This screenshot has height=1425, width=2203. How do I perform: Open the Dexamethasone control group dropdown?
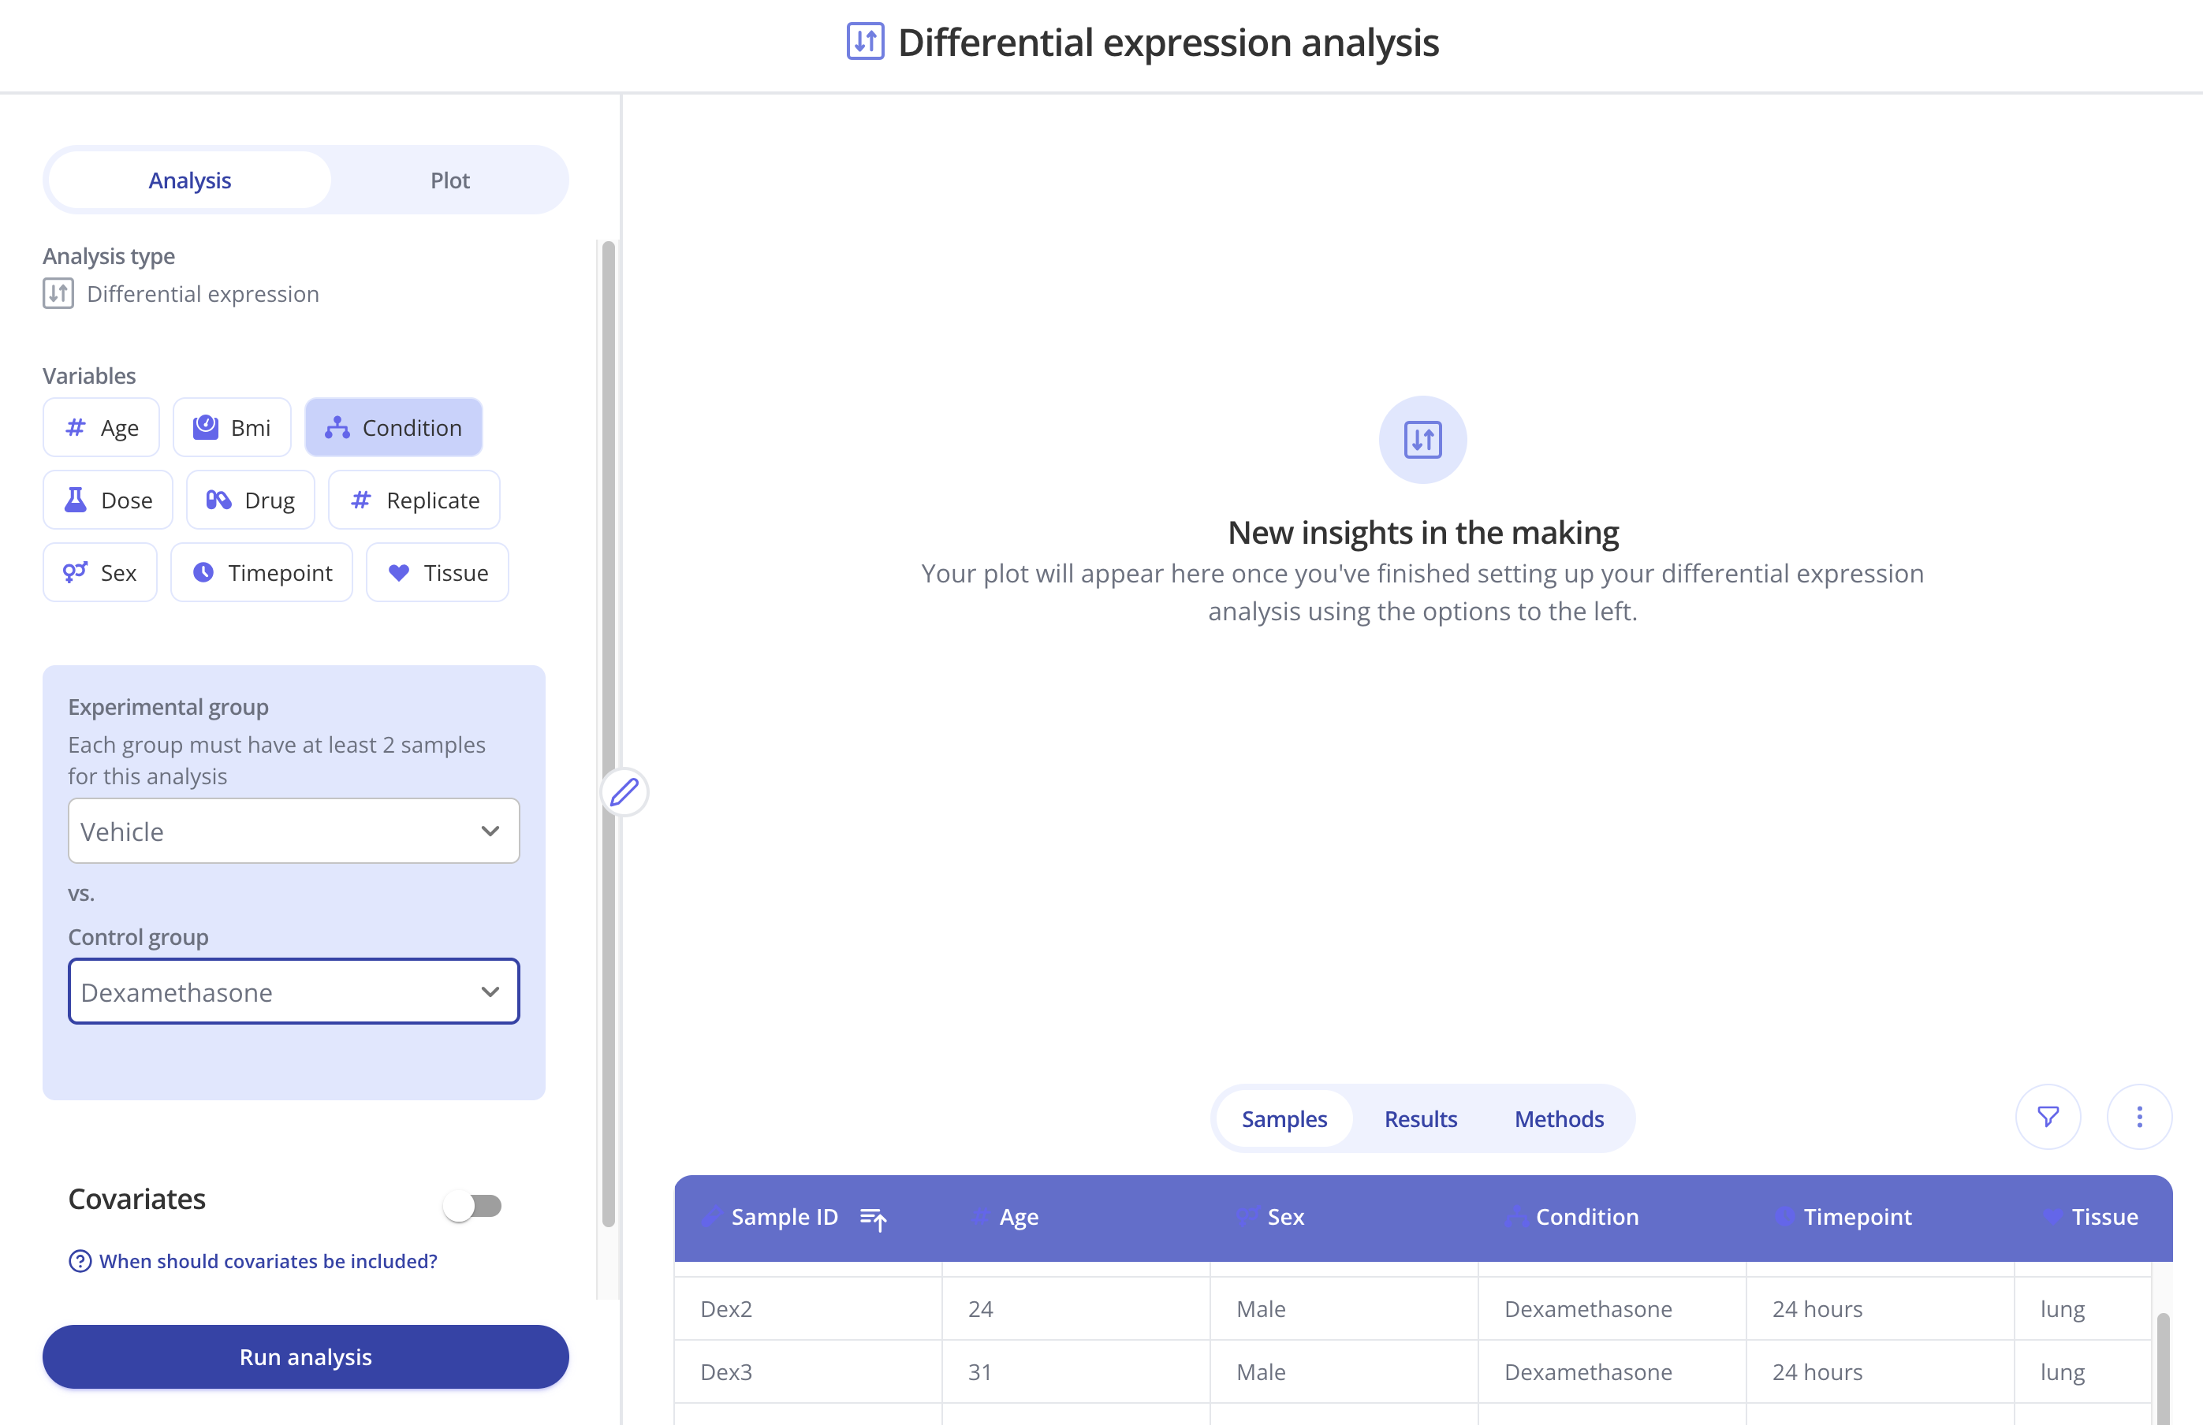click(293, 992)
